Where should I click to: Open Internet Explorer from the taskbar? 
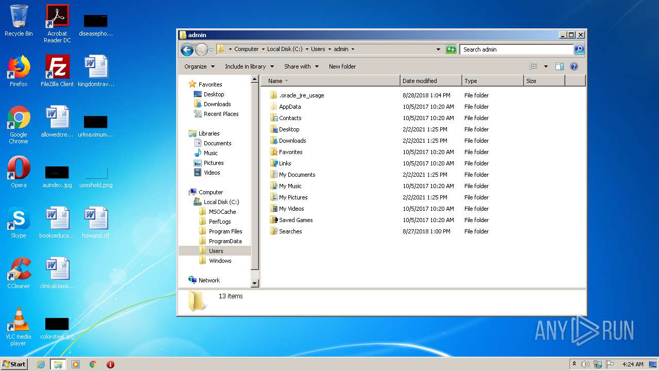pos(41,364)
